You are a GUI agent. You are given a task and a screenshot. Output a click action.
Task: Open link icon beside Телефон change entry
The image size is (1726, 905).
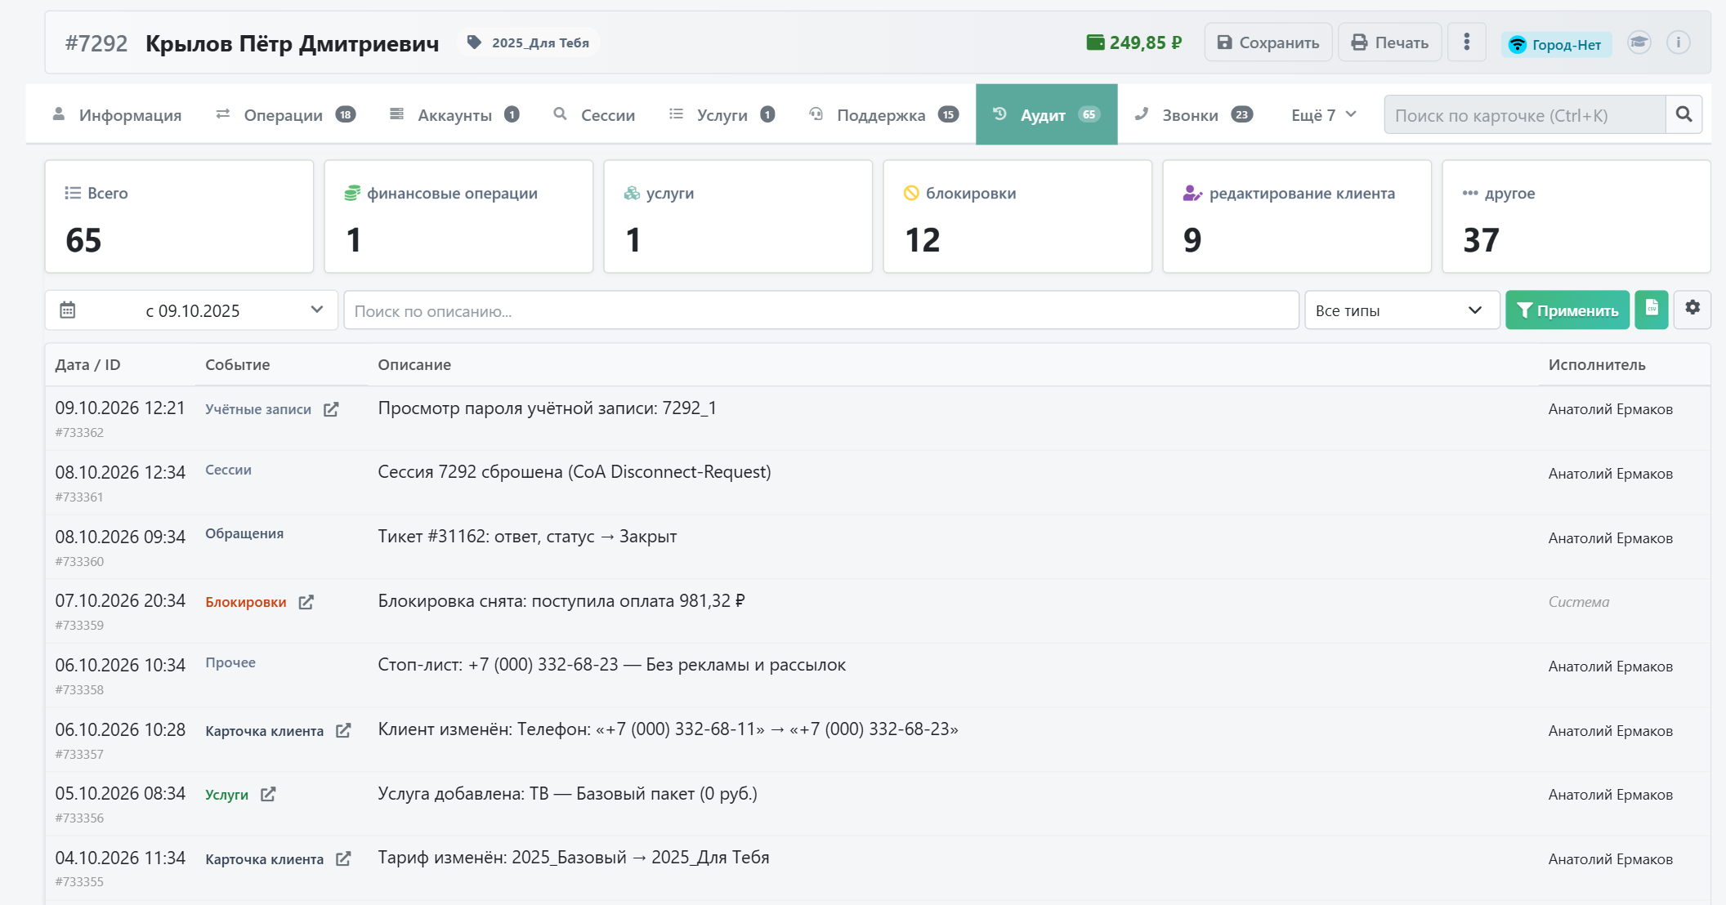(344, 730)
